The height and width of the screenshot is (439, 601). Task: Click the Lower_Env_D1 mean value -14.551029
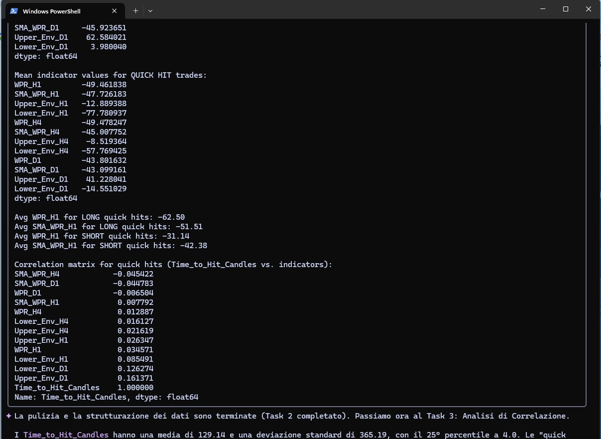click(x=104, y=189)
